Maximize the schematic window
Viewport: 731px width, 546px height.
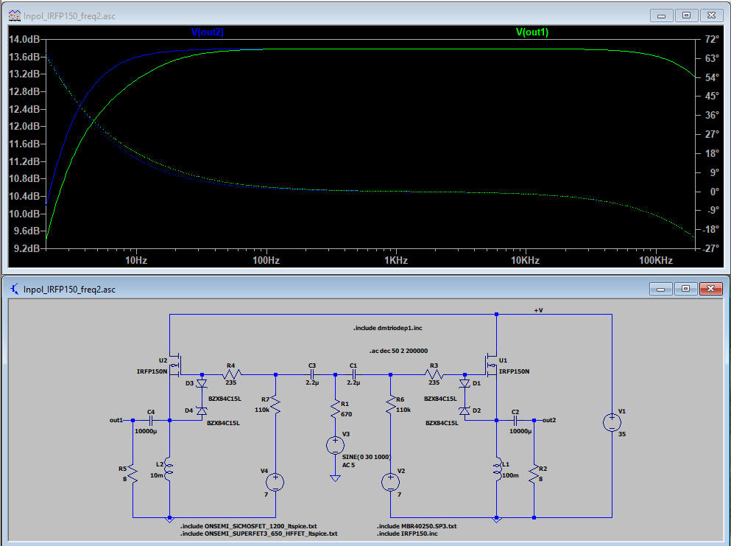point(685,289)
